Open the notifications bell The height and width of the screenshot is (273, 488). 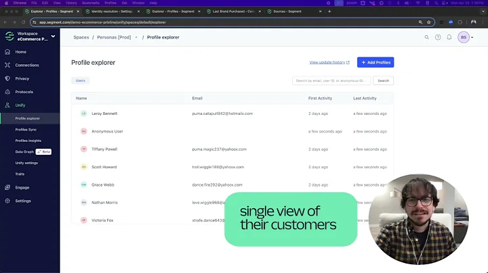tap(449, 37)
